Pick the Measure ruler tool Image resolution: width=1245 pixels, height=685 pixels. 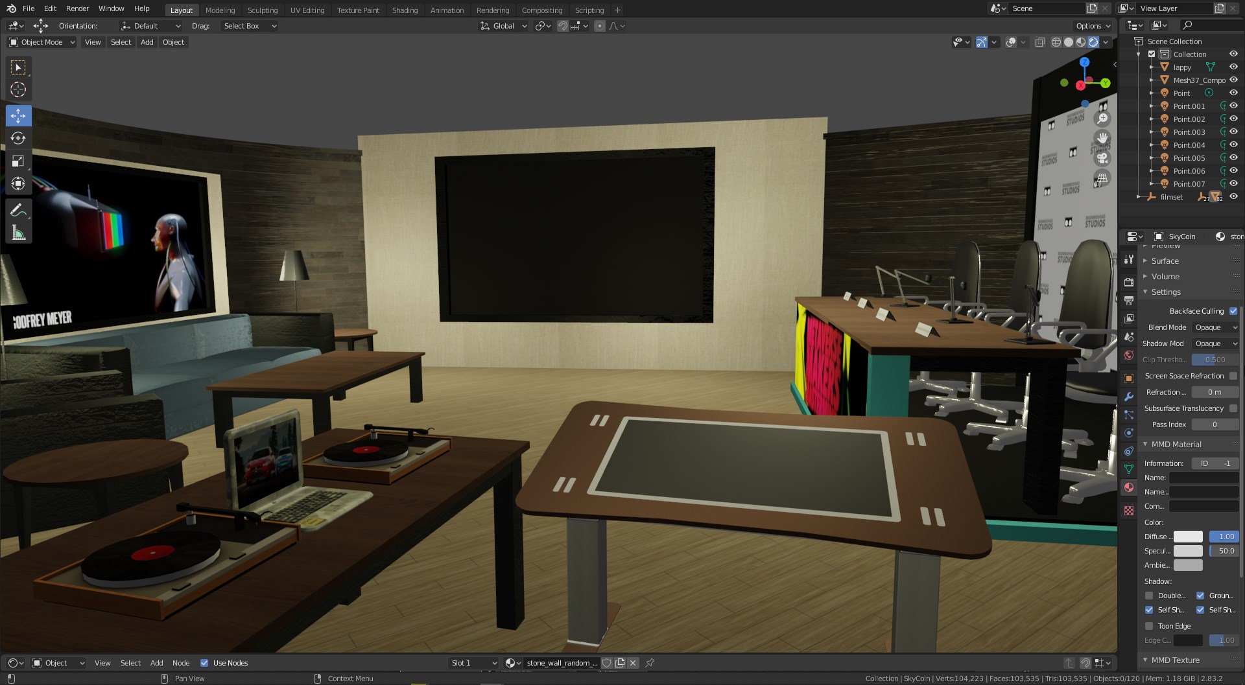(18, 233)
